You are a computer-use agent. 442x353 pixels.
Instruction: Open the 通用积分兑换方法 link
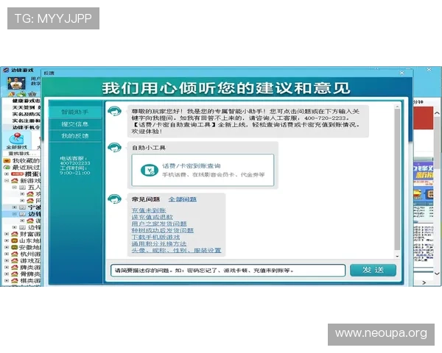pos(159,243)
